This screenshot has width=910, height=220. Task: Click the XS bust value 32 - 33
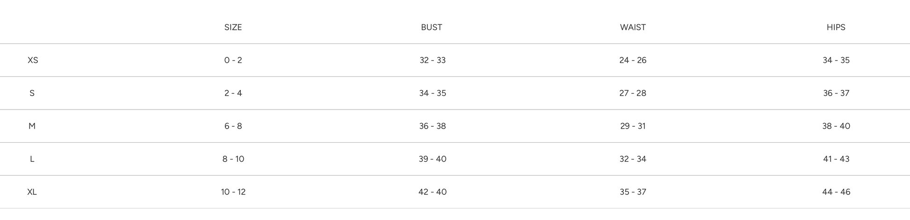433,60
